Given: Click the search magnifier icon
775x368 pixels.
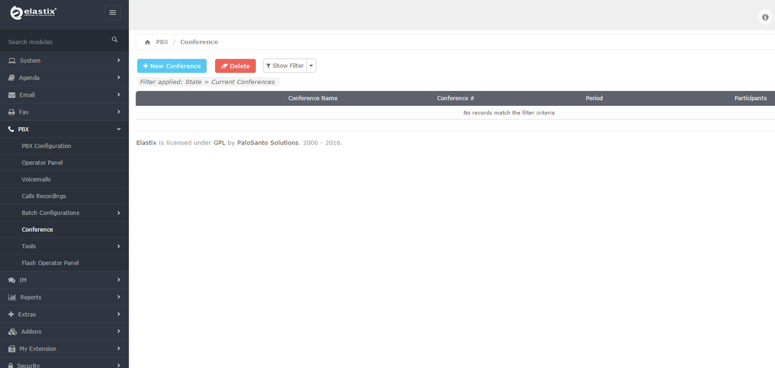Looking at the screenshot, I should coord(115,39).
